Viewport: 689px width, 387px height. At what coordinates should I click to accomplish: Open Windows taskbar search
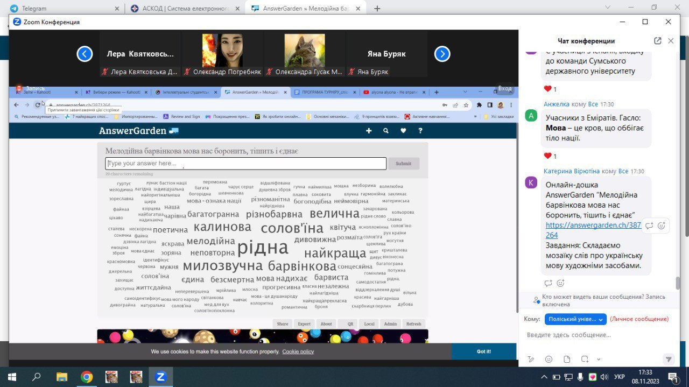(37, 377)
